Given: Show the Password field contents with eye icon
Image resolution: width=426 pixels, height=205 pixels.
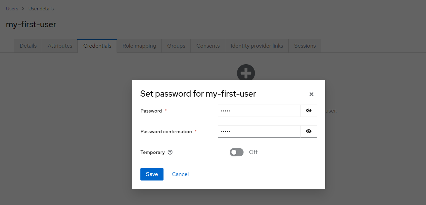Looking at the screenshot, I should click(x=309, y=111).
